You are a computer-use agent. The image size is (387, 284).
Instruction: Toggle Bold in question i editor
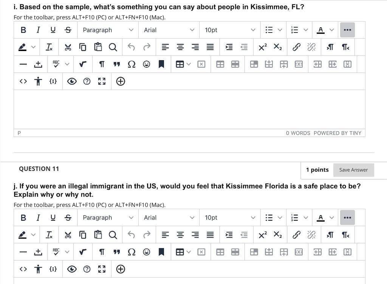click(23, 30)
